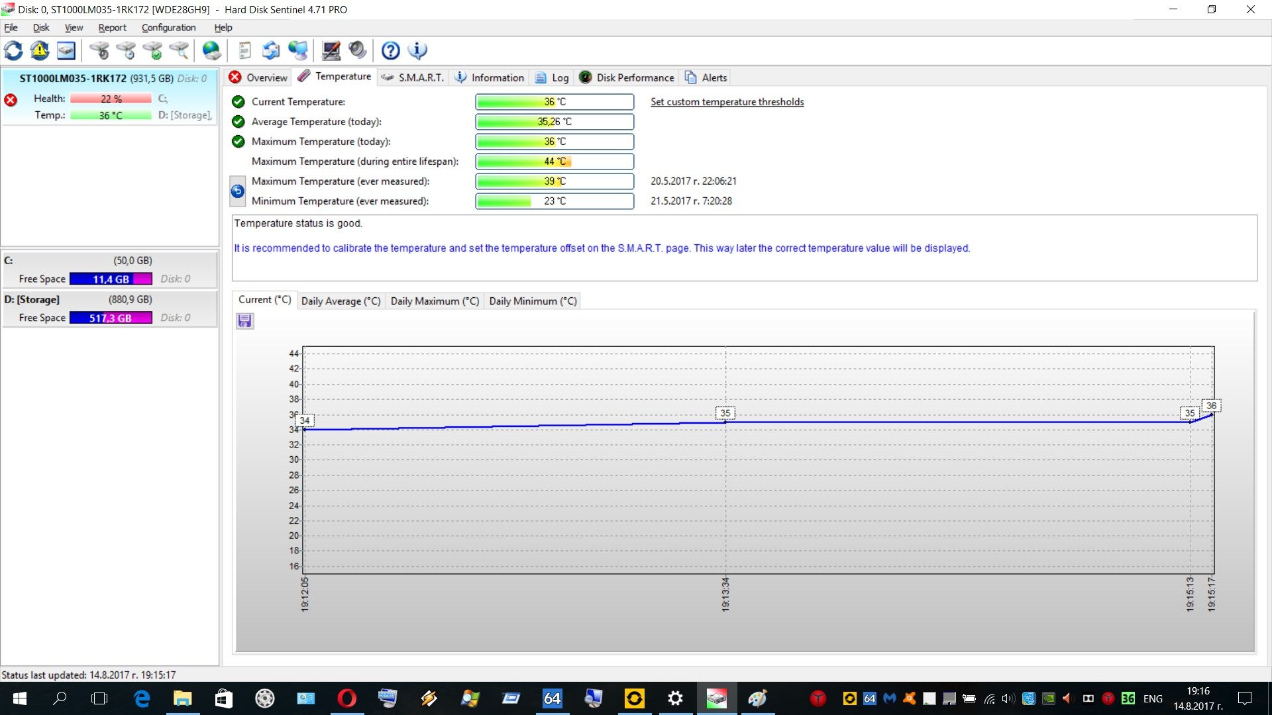This screenshot has height=715, width=1272.
Task: Select the D: [Storage] partition entry
Action: (109, 309)
